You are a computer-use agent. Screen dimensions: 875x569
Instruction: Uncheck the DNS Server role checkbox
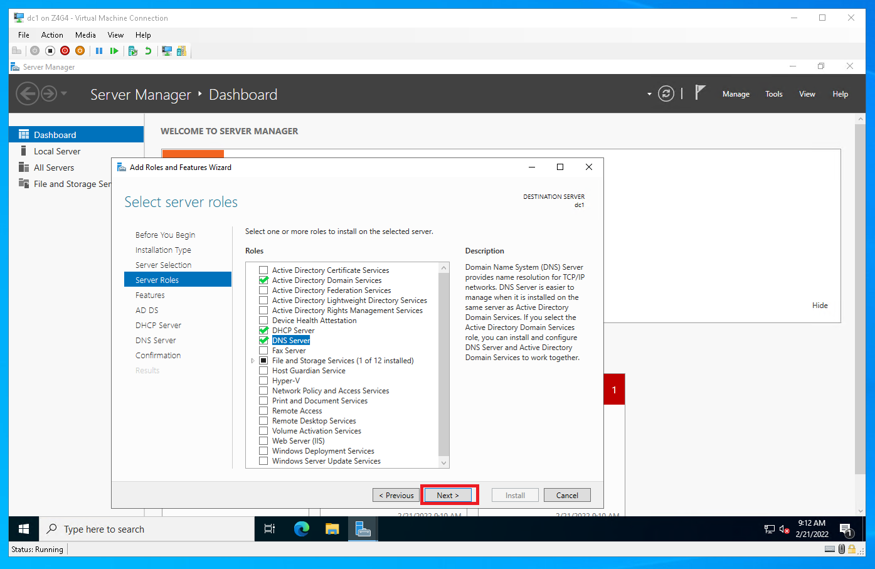(263, 341)
